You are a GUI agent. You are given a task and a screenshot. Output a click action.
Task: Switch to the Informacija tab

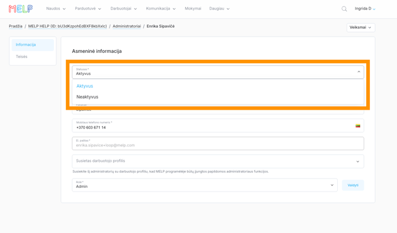(33, 45)
